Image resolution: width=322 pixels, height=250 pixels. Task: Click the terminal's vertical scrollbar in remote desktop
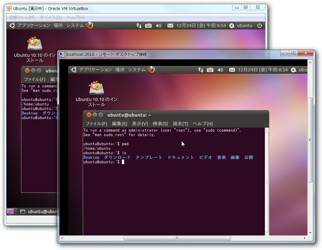click(267, 182)
